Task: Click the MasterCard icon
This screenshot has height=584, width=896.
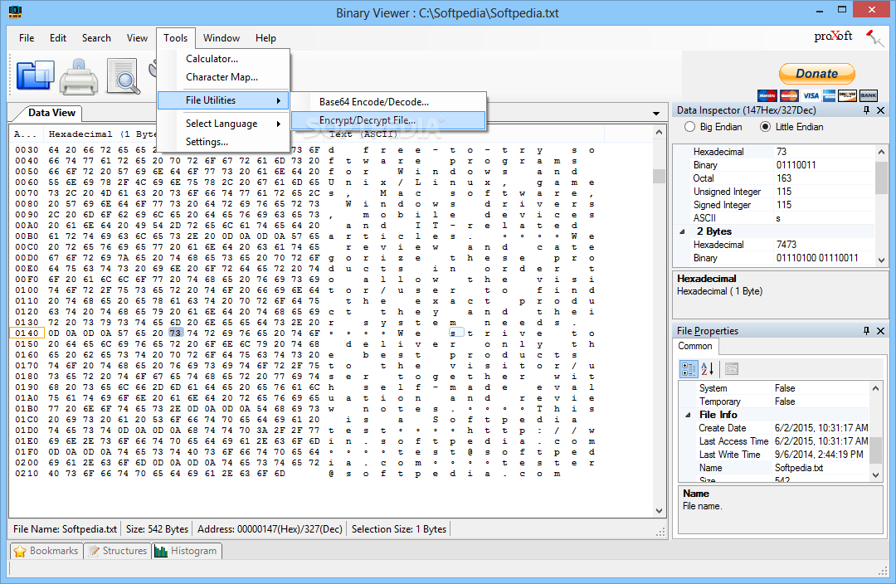Action: tap(789, 96)
